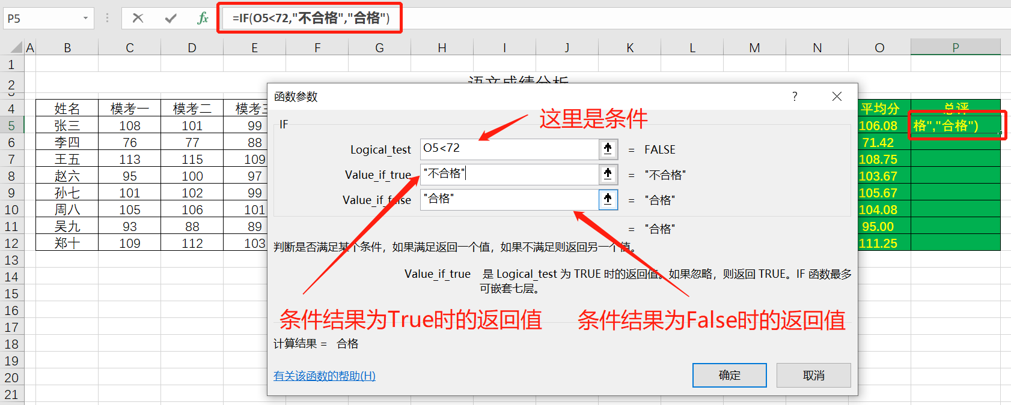1011x405 pixels.
Task: Open Insert Function via the fx icon
Action: (x=203, y=18)
